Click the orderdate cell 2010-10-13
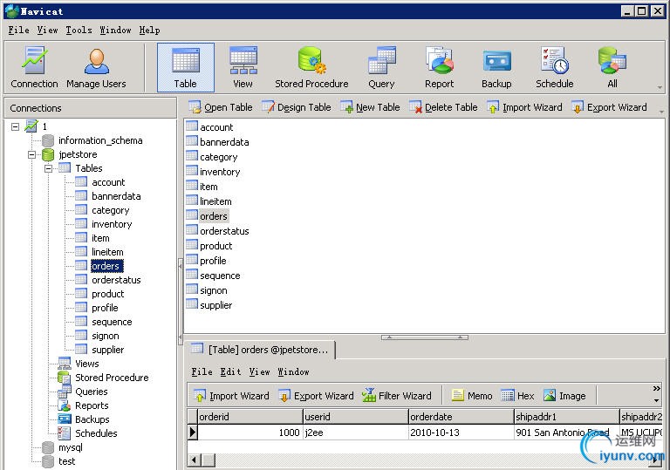 [x=461, y=433]
